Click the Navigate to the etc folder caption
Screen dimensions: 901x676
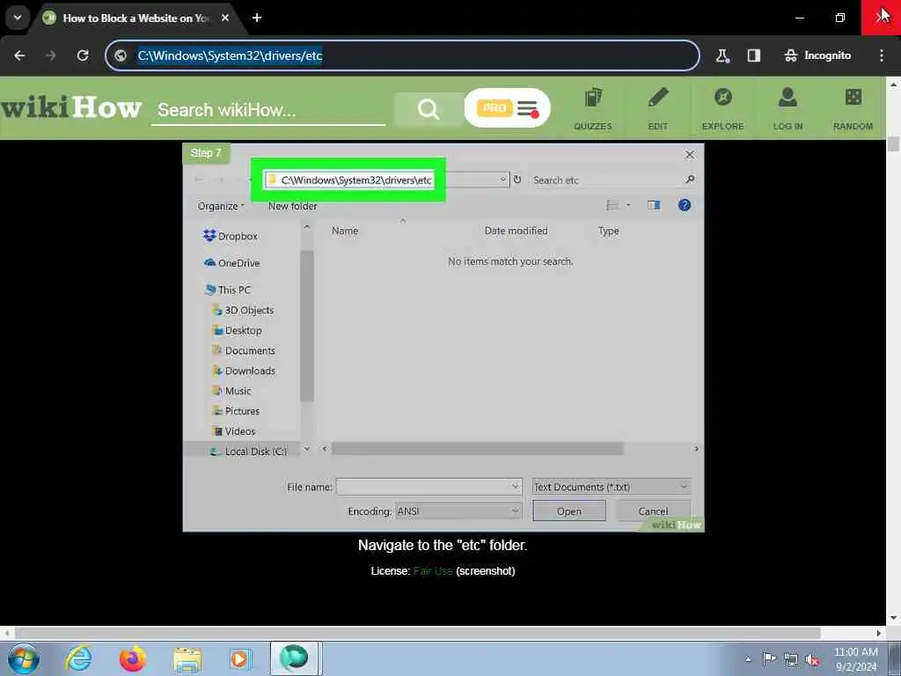[443, 545]
